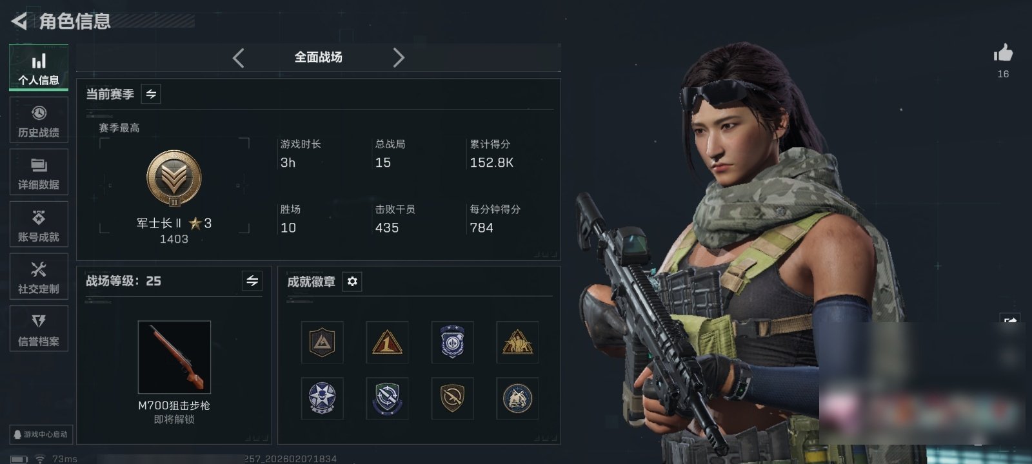Open the 详细数据 tab
The image size is (1032, 464).
(x=39, y=172)
